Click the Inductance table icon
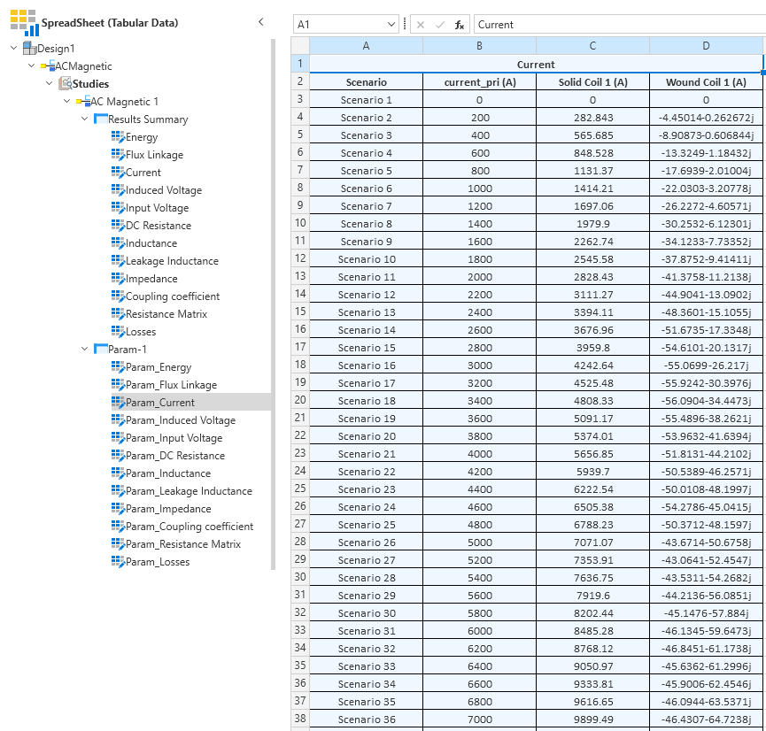 pos(119,243)
